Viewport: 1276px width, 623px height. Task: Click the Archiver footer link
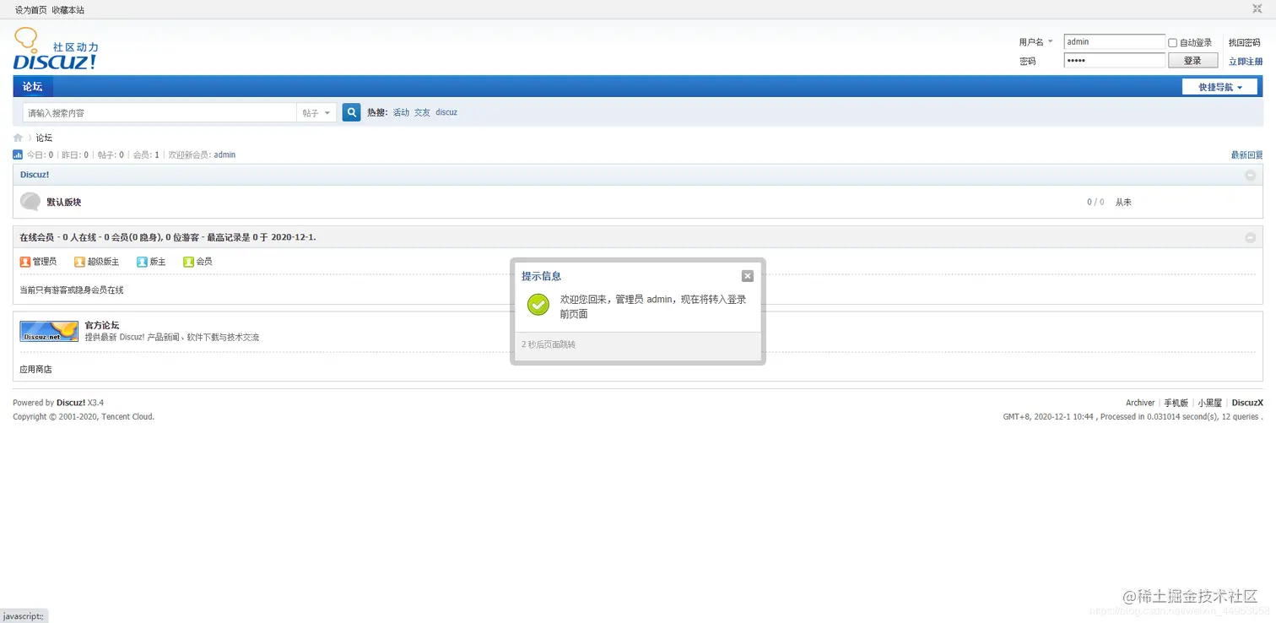1140,403
